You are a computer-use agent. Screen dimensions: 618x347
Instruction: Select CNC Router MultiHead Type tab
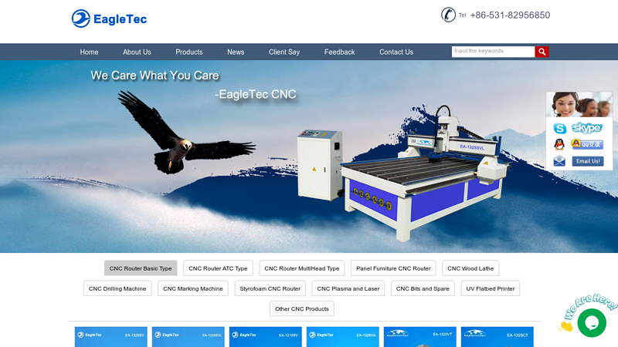[302, 268]
